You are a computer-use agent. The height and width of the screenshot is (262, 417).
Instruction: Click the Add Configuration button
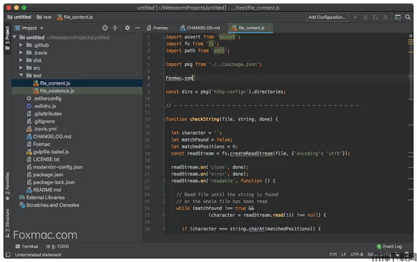327,17
